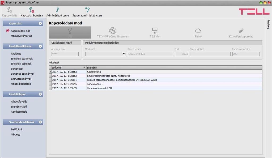The width and height of the screenshot is (272, 158).
Task: Click the 2017. 10. 17. 8:28:45 timestamp
Action: [x=64, y=84]
